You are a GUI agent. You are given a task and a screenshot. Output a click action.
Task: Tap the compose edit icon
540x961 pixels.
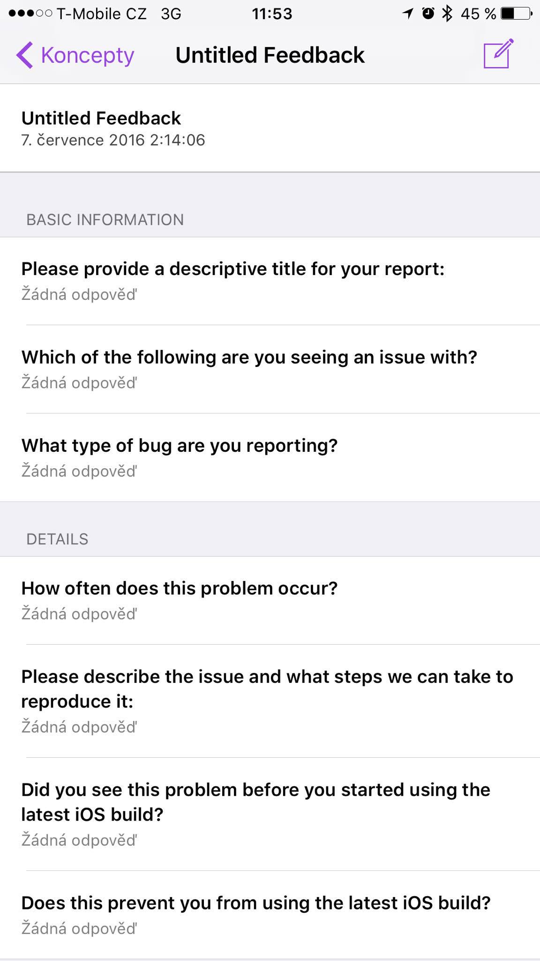(498, 54)
